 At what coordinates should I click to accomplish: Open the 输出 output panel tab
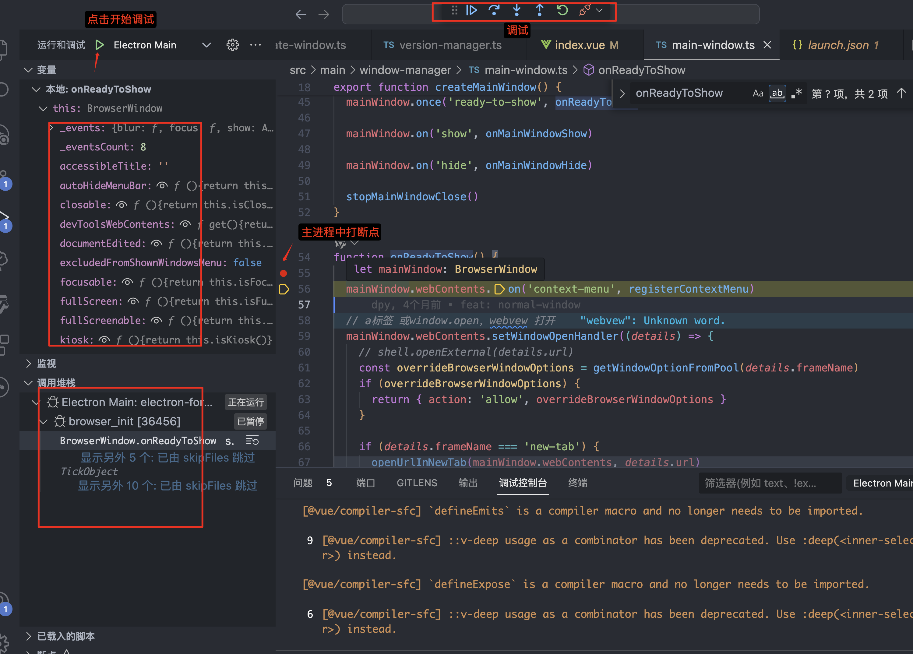pos(468,483)
